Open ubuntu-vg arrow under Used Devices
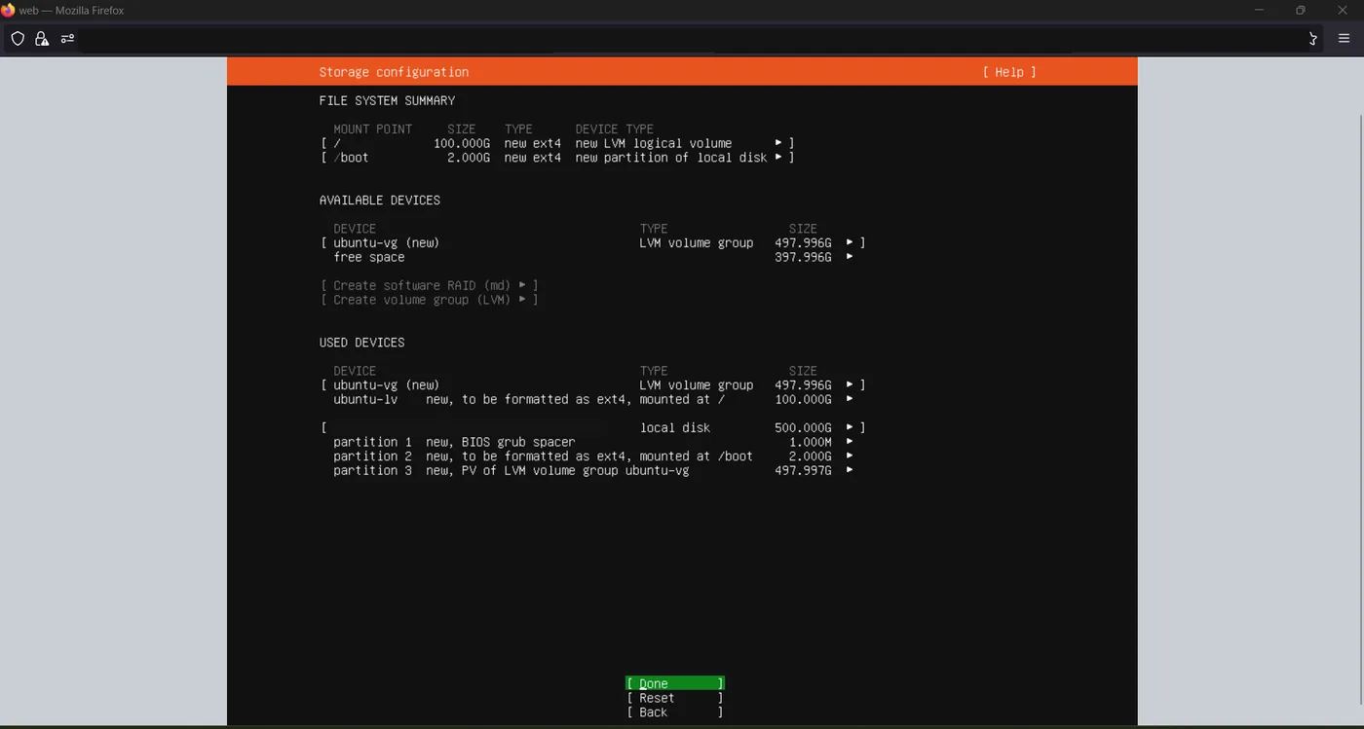This screenshot has width=1364, height=729. [x=850, y=385]
